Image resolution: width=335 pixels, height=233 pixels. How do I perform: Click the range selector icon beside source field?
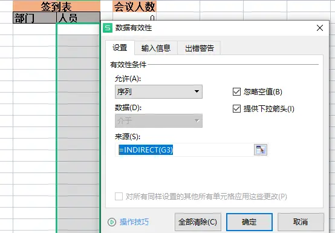(260, 150)
